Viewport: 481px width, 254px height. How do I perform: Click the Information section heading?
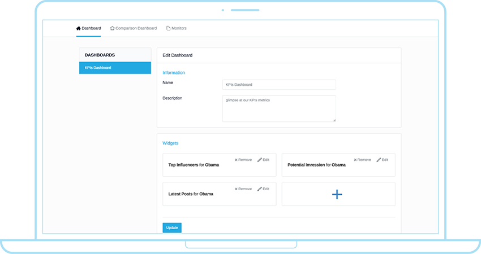coord(174,72)
